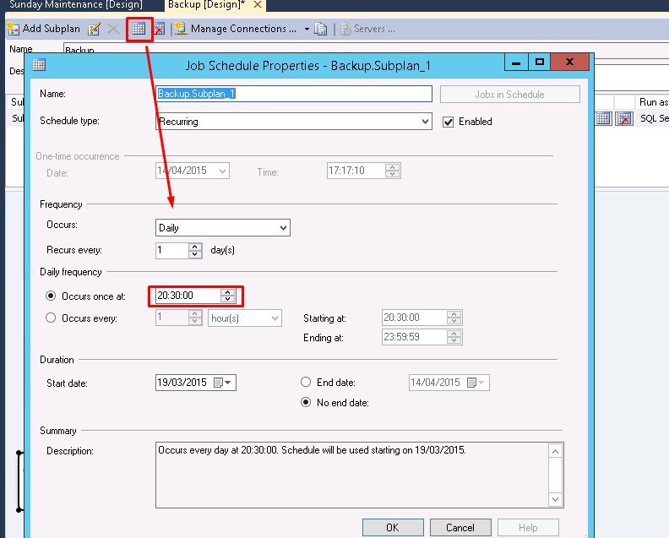Image resolution: width=669 pixels, height=538 pixels.
Task: Open Subplan Properties edit icon in toolbar
Action: click(x=95, y=29)
